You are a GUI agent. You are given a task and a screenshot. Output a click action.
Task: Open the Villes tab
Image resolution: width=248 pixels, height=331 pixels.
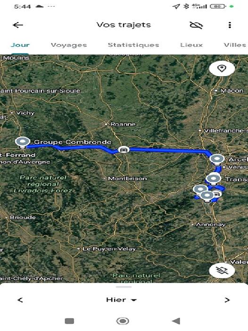coord(235,45)
